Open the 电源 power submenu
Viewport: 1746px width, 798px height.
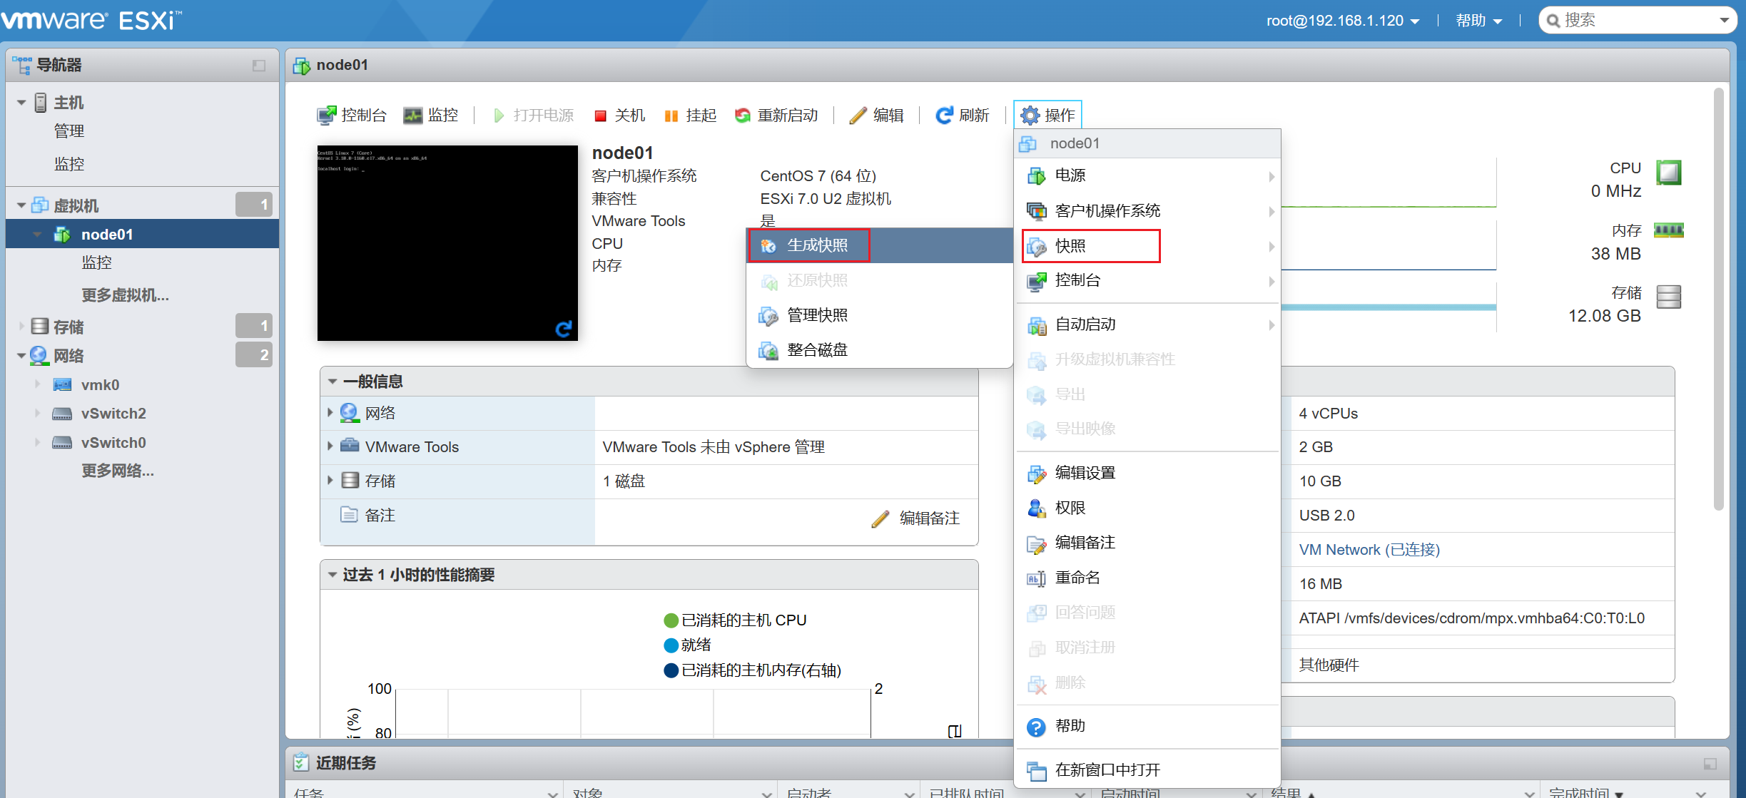tap(1147, 175)
